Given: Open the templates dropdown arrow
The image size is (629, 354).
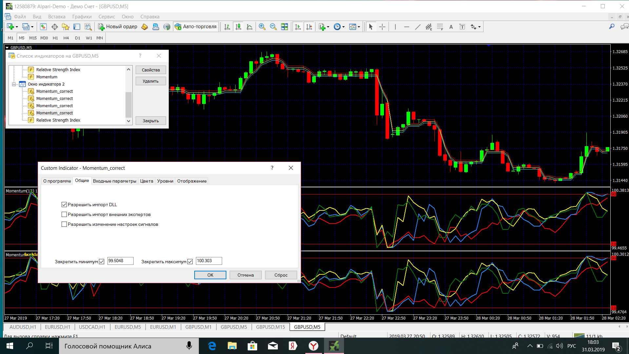Looking at the screenshot, I should click(x=359, y=27).
